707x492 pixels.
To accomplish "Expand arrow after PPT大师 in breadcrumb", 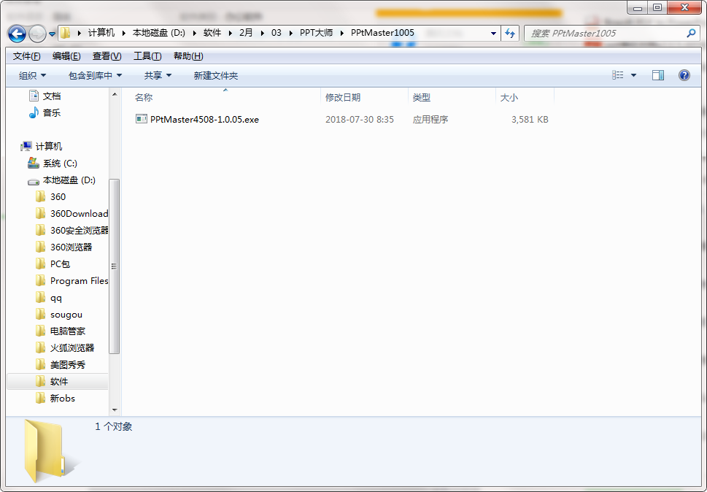I will click(341, 33).
